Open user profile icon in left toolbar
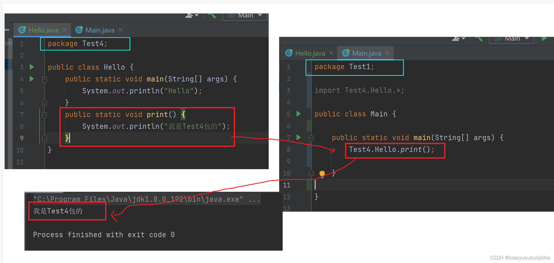This screenshot has height=263, width=554. coord(192,16)
